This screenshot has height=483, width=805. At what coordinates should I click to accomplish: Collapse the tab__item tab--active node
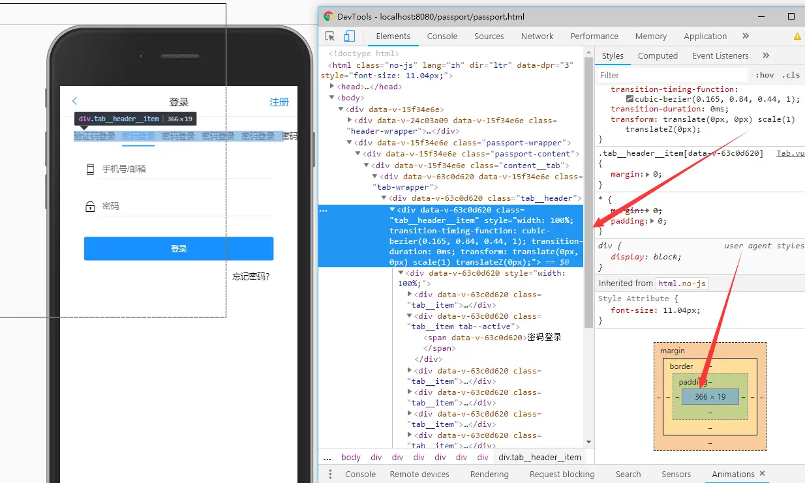coord(410,317)
